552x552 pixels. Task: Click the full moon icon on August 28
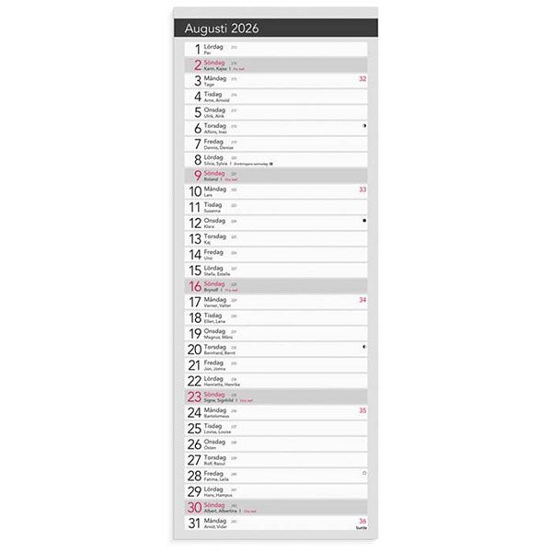click(x=364, y=472)
